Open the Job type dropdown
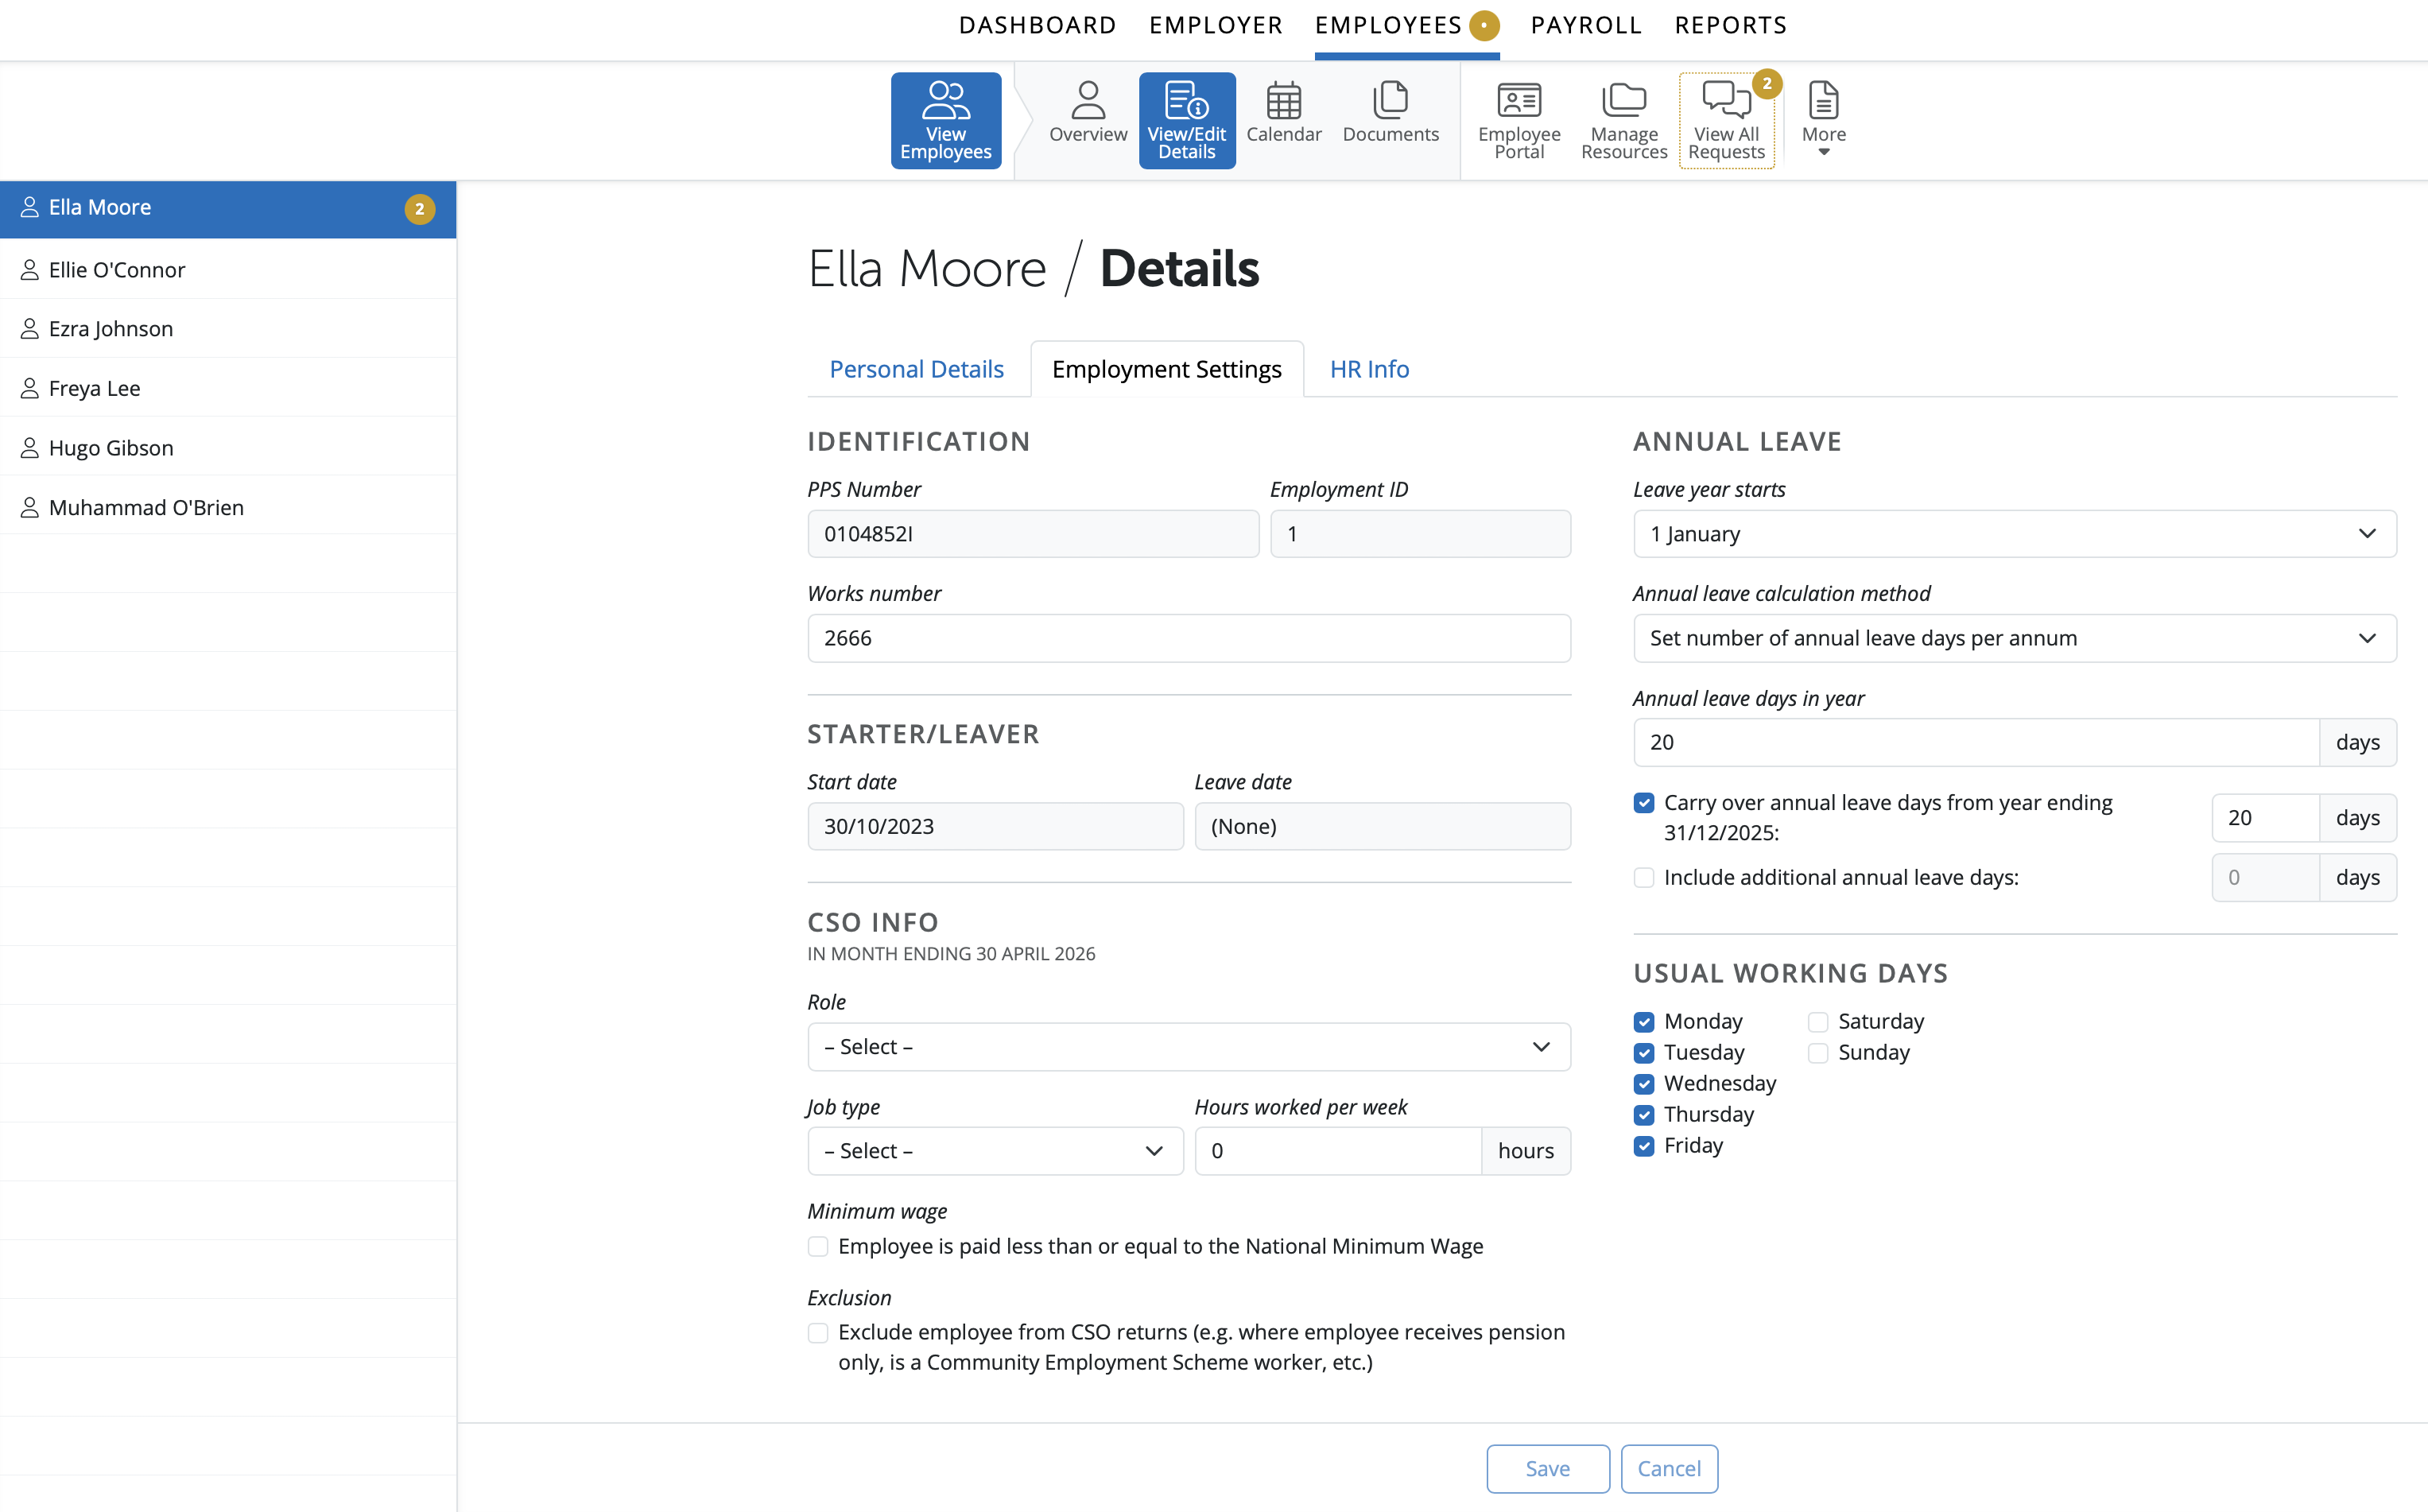 [x=994, y=1151]
